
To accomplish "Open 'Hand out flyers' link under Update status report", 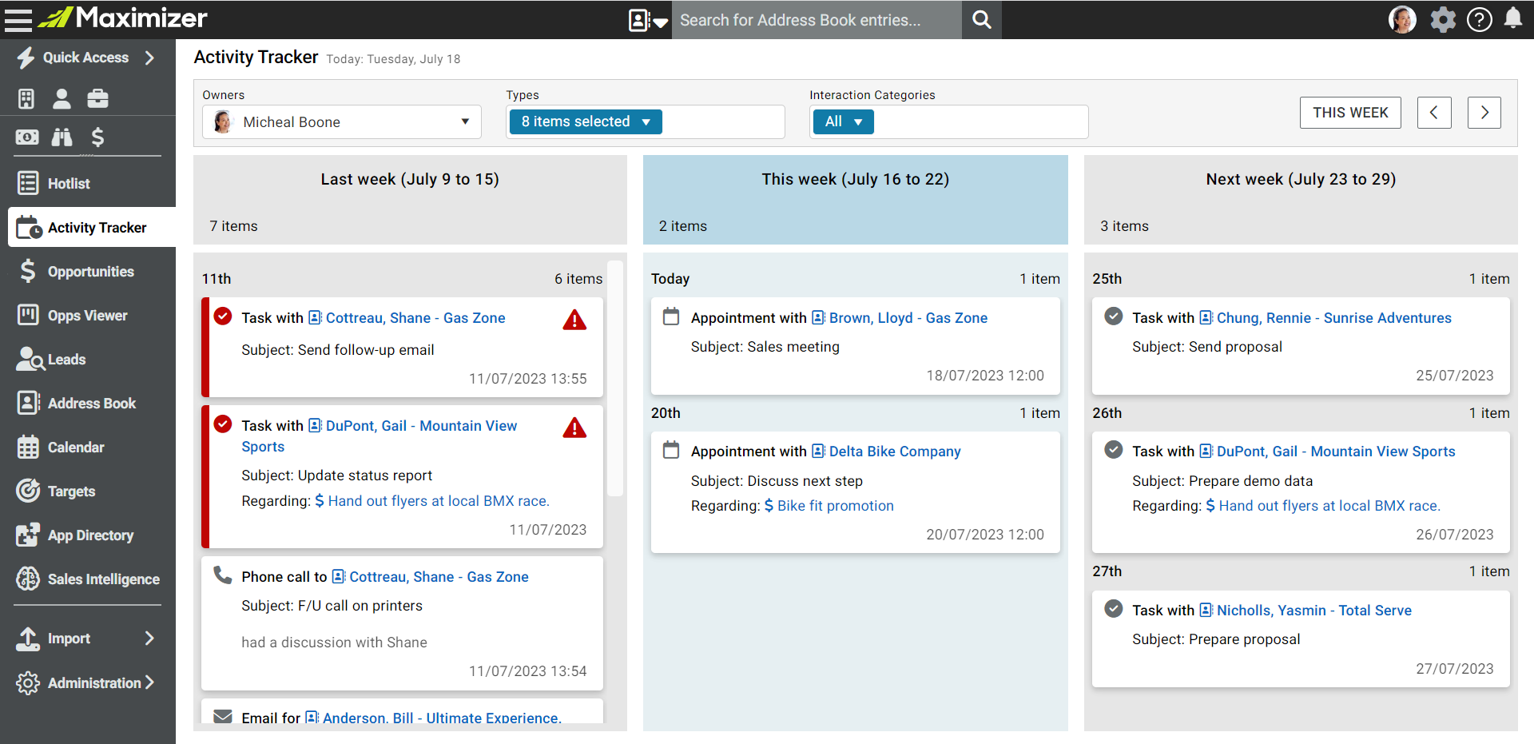I will coord(439,501).
